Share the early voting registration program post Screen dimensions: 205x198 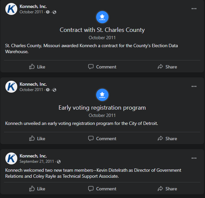[167, 139]
